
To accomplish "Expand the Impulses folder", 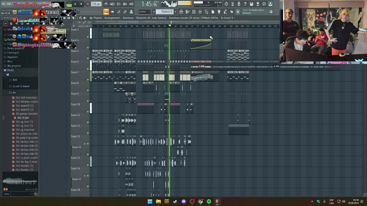I will tap(13, 57).
